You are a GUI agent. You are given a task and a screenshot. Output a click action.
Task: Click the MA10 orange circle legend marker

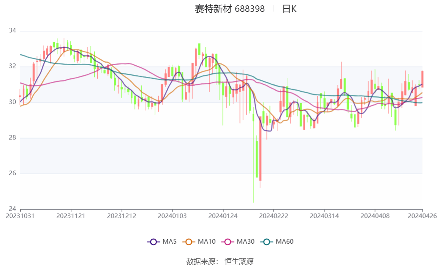pos(189,242)
